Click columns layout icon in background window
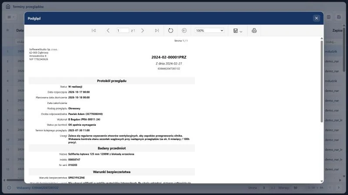This screenshot has width=348, height=195. 329,17
